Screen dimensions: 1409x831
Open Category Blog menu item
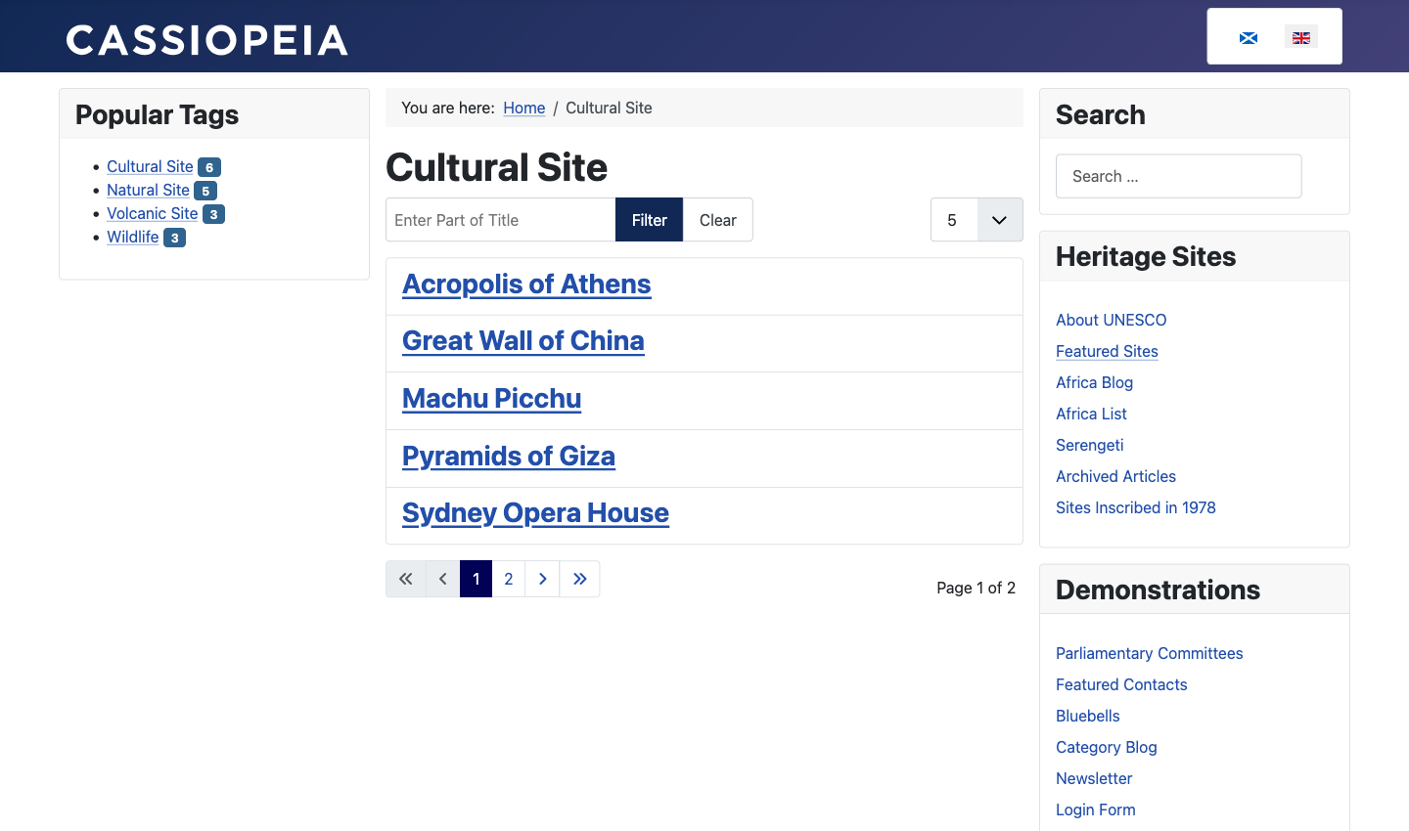pos(1107,747)
